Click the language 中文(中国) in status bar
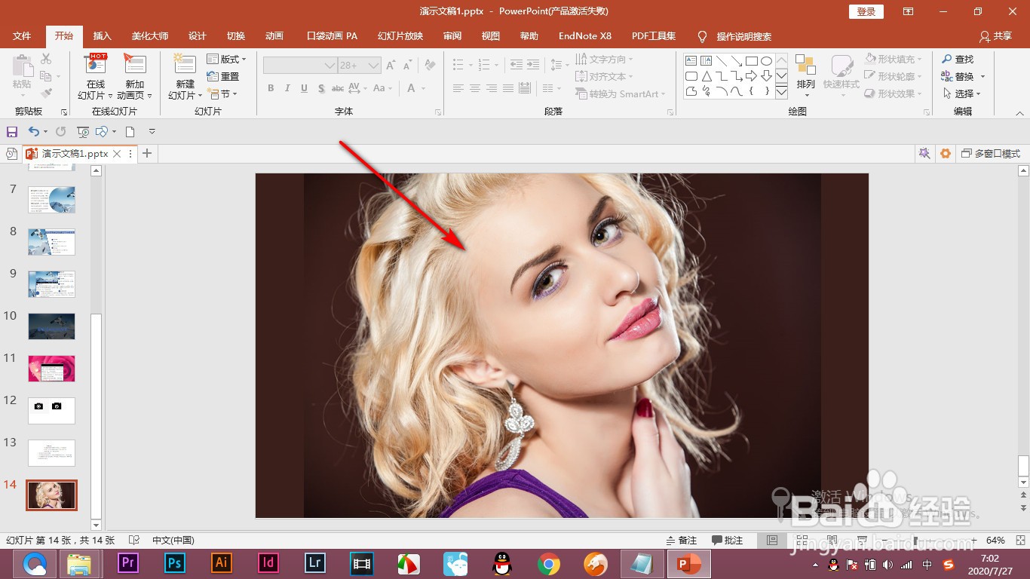The height and width of the screenshot is (579, 1030). (173, 540)
